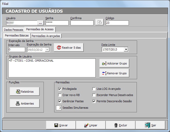
Task: Click the Sair exit button
Action: tap(150, 125)
